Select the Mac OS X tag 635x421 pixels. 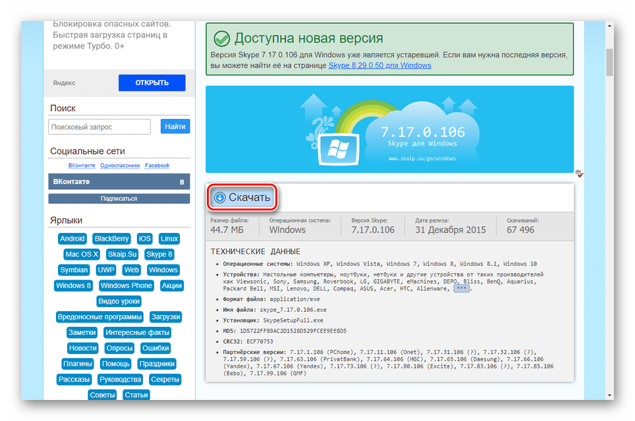82,255
